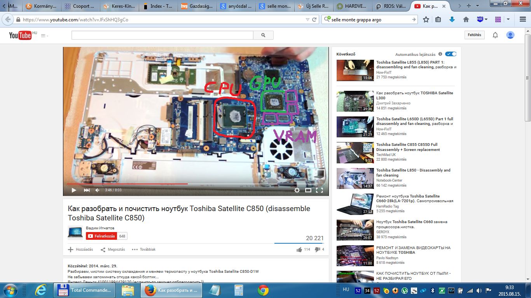The height and width of the screenshot is (298, 531).
Task: Click the Feliratkozás subscribe button
Action: click(x=102, y=236)
